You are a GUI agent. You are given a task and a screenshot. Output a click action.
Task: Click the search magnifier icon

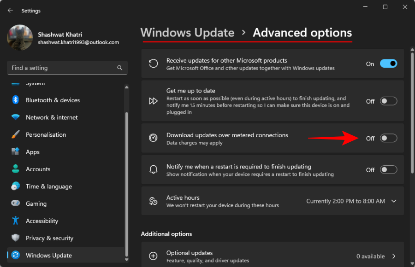[119, 68]
